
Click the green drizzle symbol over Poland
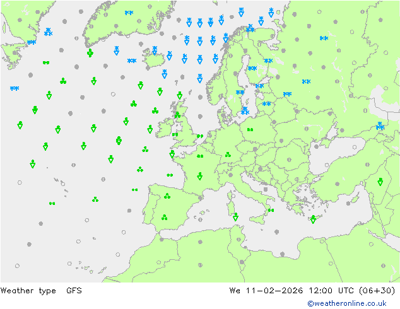coord(250,130)
